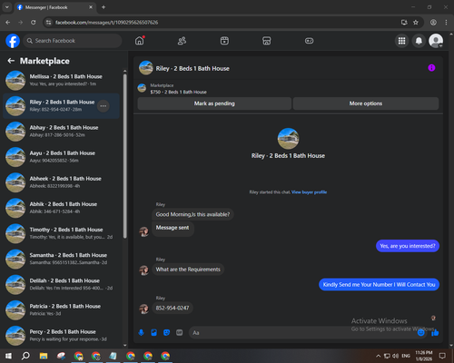Open the Gaming icon in navigation
Viewport: 454px width, 363px height.
309,41
